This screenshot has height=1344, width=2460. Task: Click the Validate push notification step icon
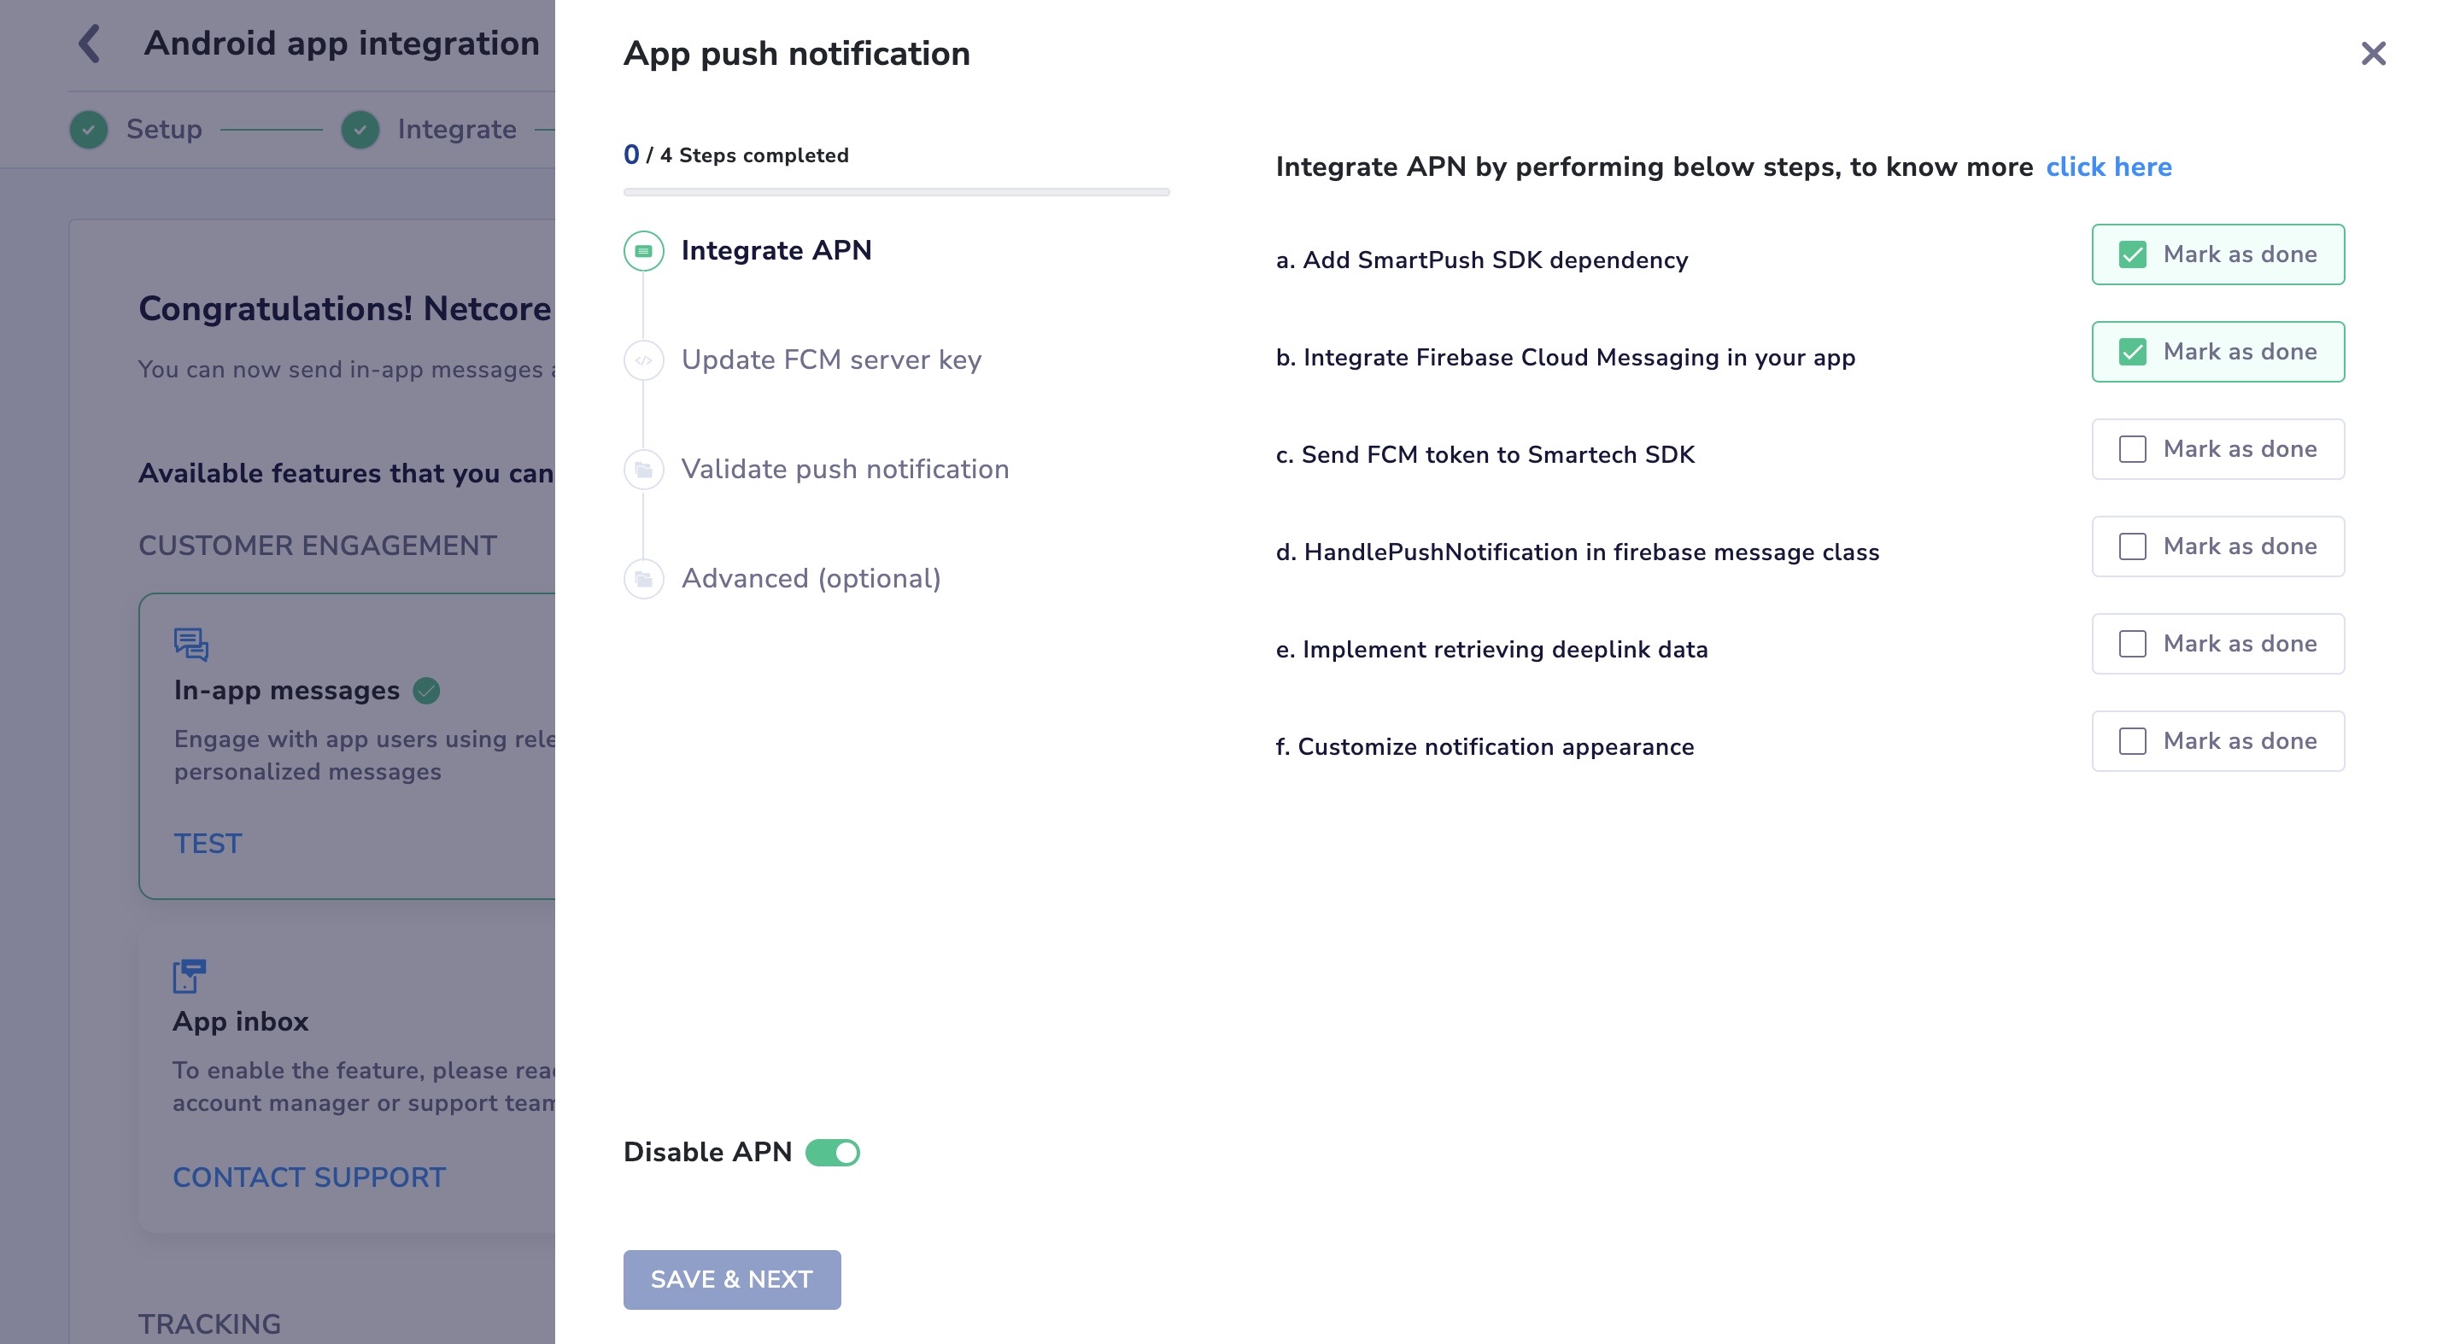pos(644,470)
